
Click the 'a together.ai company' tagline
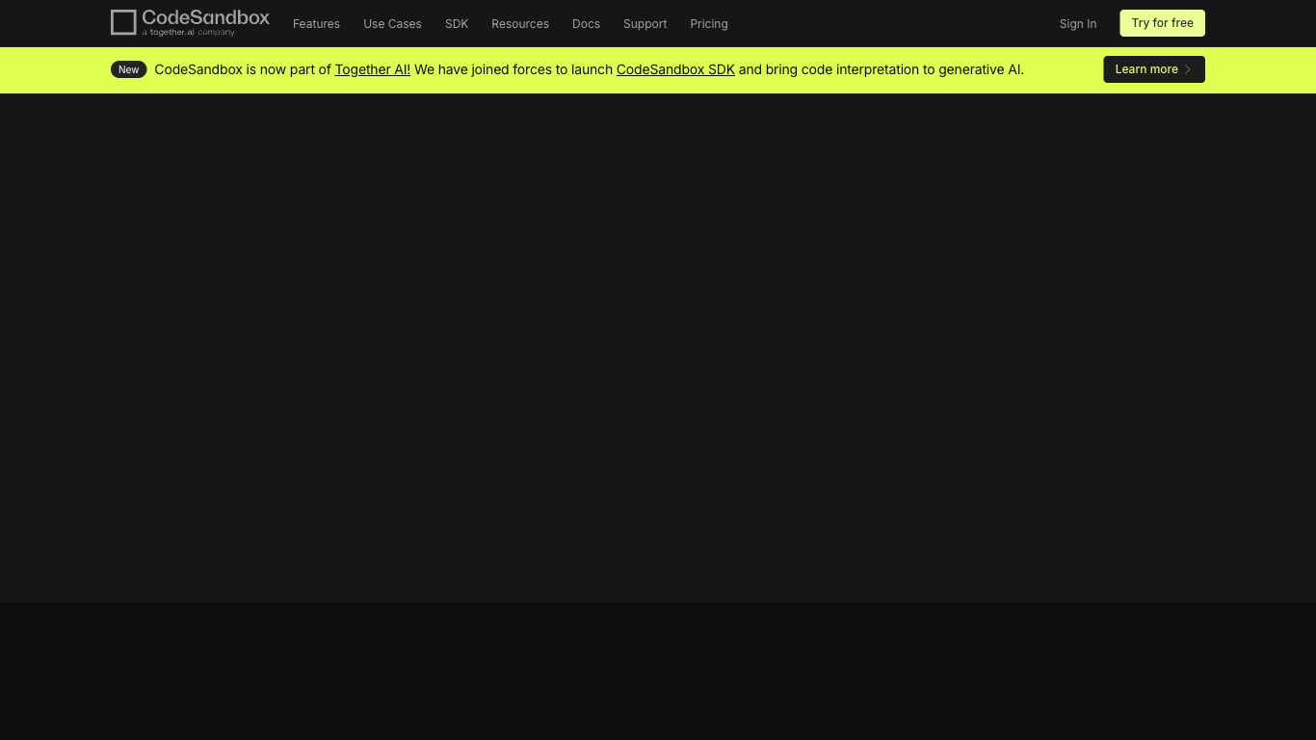coord(189,33)
